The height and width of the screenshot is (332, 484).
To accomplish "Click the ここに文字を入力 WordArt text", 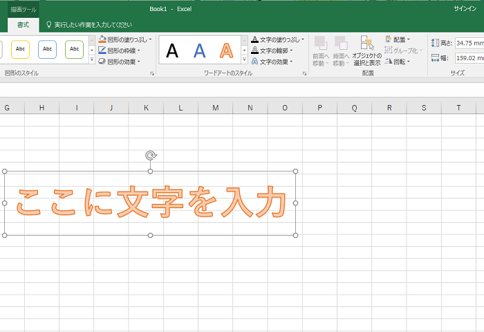I will click(150, 203).
